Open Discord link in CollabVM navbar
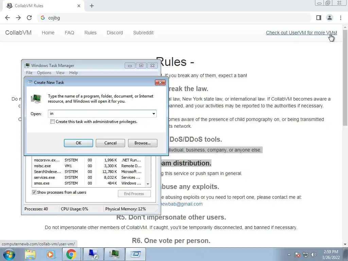 (x=115, y=33)
